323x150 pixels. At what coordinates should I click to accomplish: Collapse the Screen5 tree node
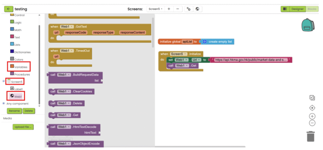point(4,81)
